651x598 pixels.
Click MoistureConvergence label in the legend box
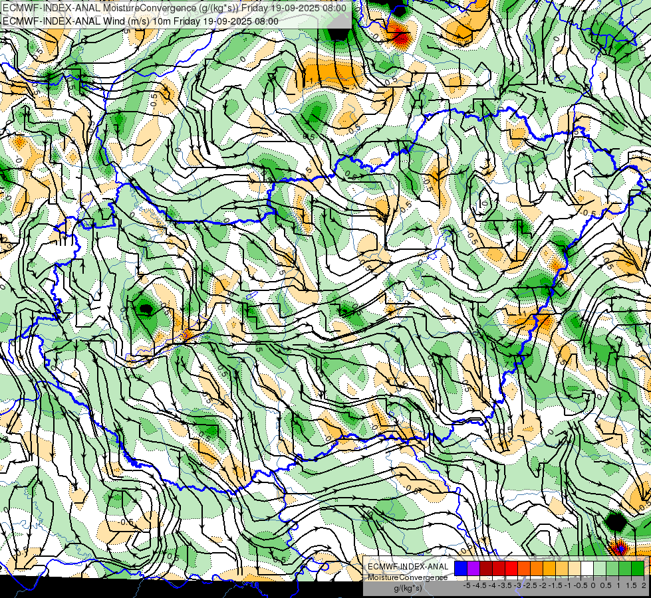[x=408, y=577]
